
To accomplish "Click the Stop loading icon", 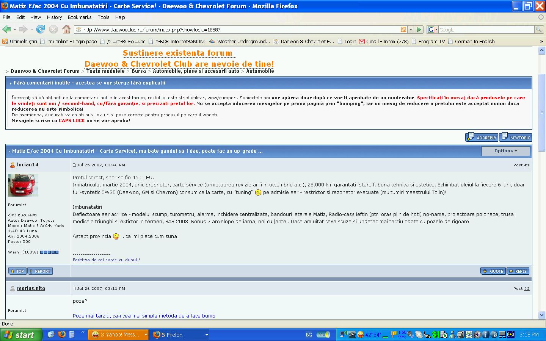I will pyautogui.click(x=53, y=29).
